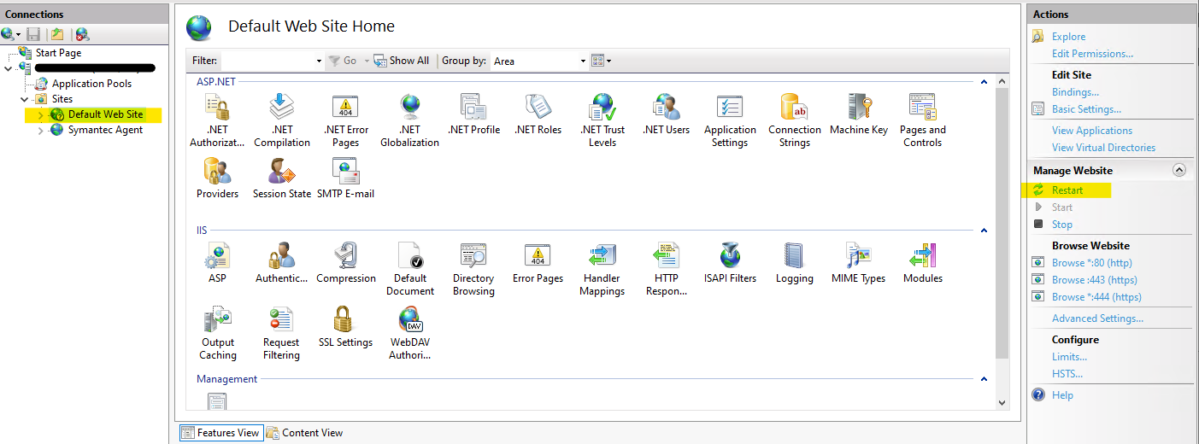Viewport: 1199px width, 444px height.
Task: Expand the Symantec Agent tree node
Action: coord(40,131)
